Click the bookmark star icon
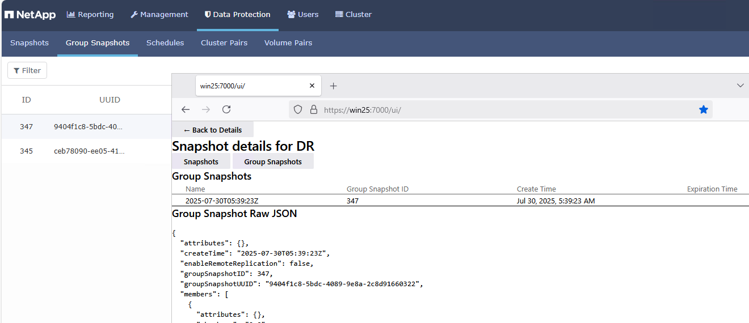749x323 pixels. click(x=704, y=109)
